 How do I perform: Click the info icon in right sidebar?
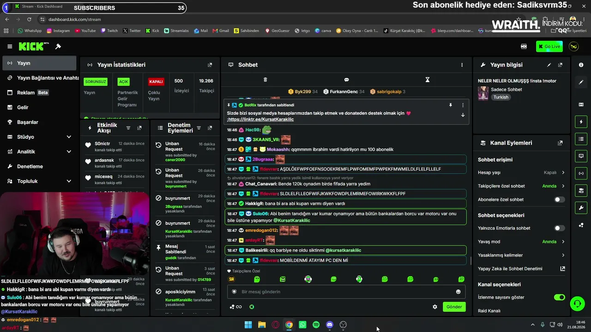(581, 65)
